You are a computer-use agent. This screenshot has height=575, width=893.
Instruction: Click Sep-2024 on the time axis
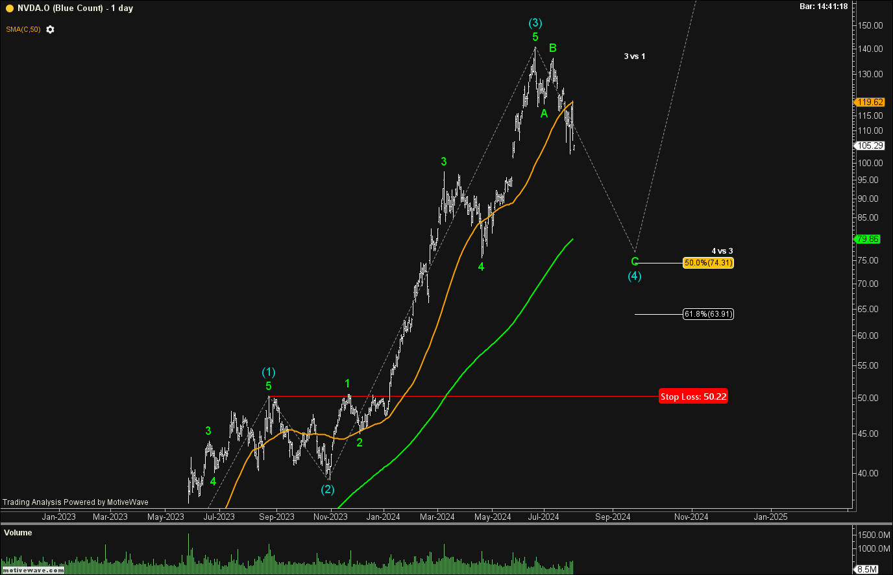click(613, 517)
